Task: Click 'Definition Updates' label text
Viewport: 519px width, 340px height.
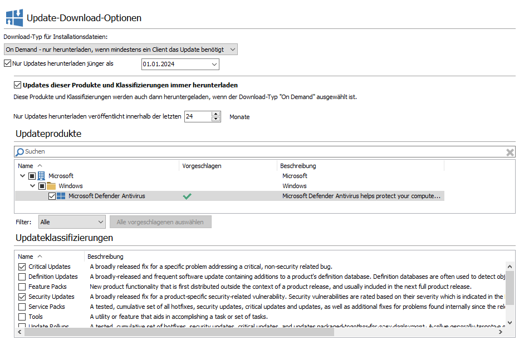Action: click(x=53, y=277)
